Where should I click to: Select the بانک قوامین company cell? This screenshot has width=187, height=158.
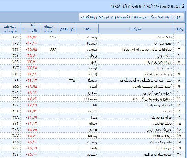[136, 124]
